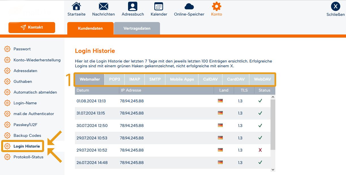This screenshot has height=175, width=346.
Task: Click IP address in 30.07.2024 12:50 row
Action: 132,126
